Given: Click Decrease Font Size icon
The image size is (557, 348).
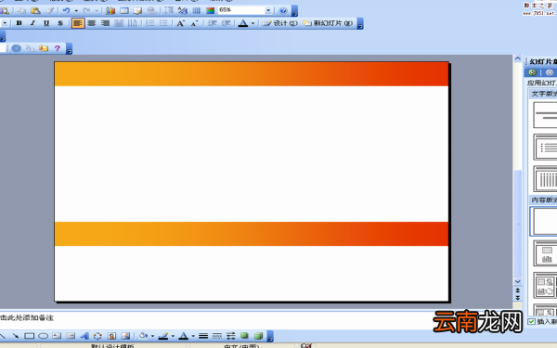Looking at the screenshot, I should coord(194,23).
